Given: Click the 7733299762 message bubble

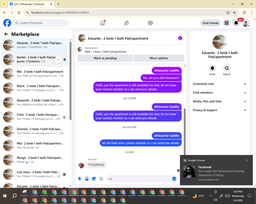Looking at the screenshot, I should (x=96, y=165).
